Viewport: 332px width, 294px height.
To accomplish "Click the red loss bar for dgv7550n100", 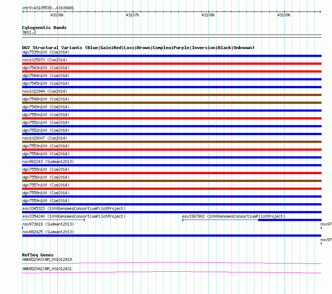I will [172, 118].
